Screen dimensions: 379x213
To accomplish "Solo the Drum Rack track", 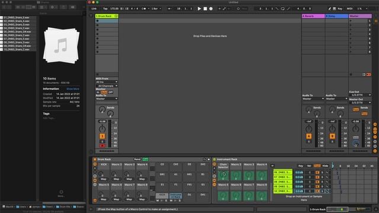I will (x=102, y=142).
